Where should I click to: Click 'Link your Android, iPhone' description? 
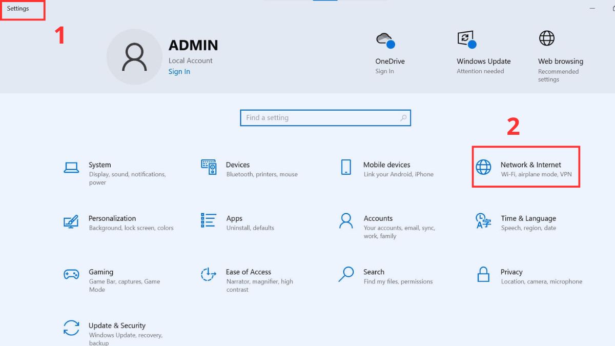point(398,174)
